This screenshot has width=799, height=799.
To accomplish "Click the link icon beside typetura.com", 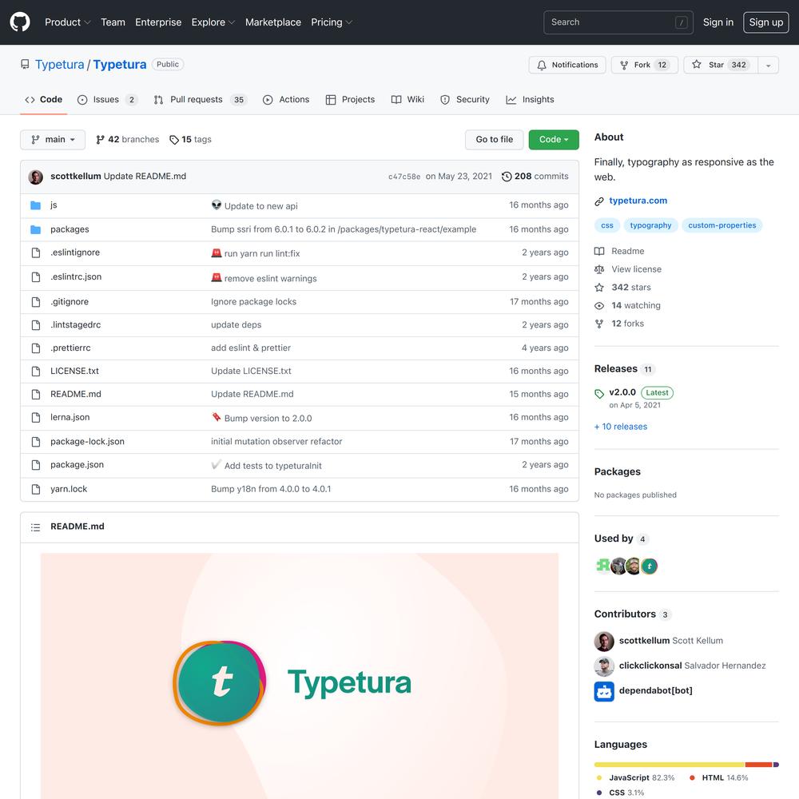I will coord(599,201).
